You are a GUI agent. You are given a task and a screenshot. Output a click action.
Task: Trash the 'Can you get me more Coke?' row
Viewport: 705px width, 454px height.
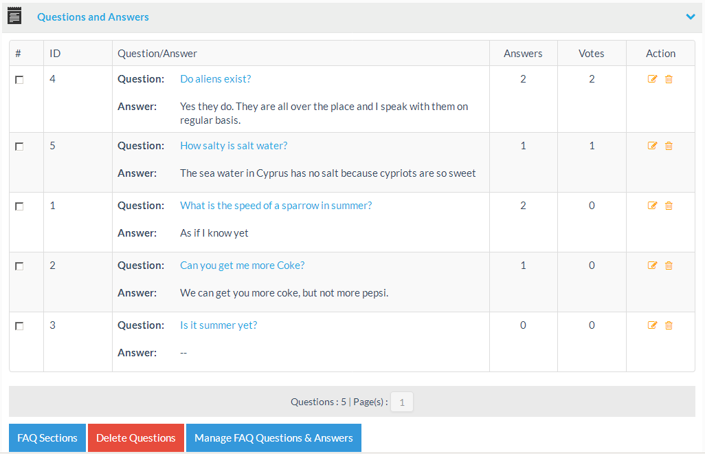[x=669, y=266]
